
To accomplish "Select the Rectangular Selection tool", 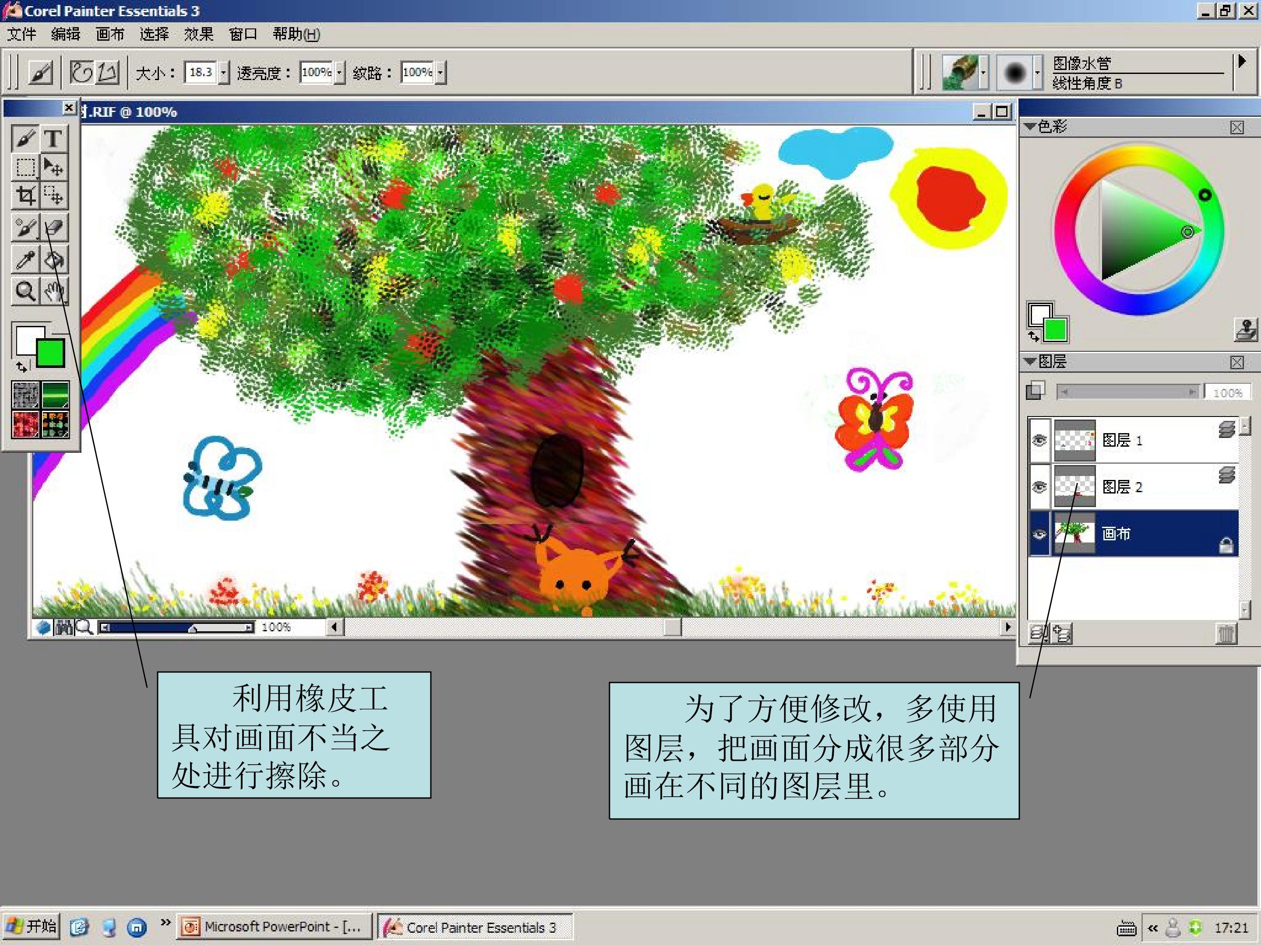I will (x=25, y=167).
